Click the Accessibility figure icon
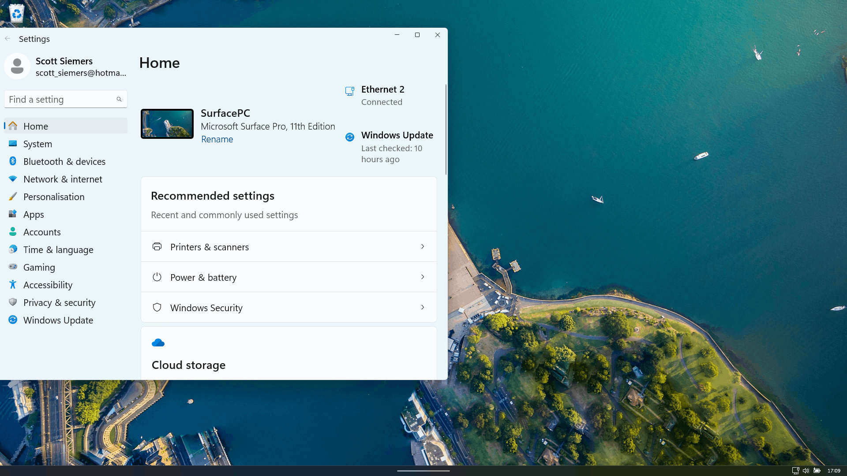847x476 pixels. 13,285
